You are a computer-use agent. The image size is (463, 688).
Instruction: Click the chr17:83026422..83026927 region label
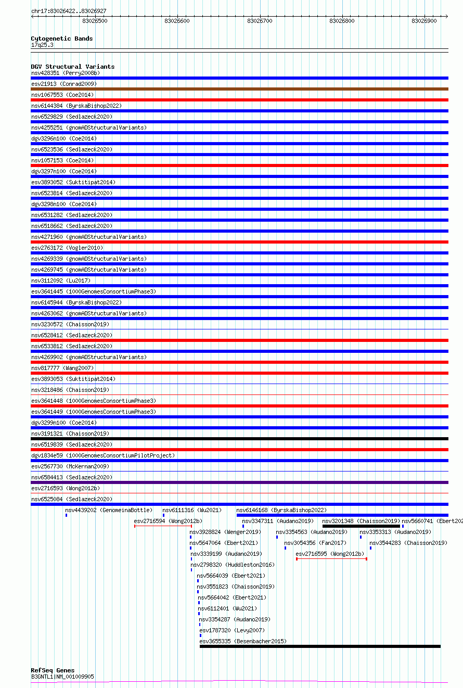[x=69, y=10]
